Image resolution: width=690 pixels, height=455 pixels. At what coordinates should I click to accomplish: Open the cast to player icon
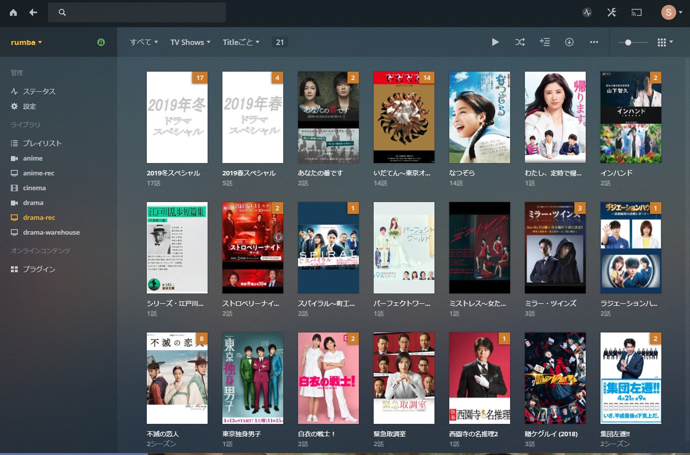pos(637,13)
